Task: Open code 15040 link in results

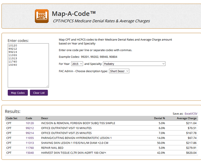Action: [x=30, y=153]
